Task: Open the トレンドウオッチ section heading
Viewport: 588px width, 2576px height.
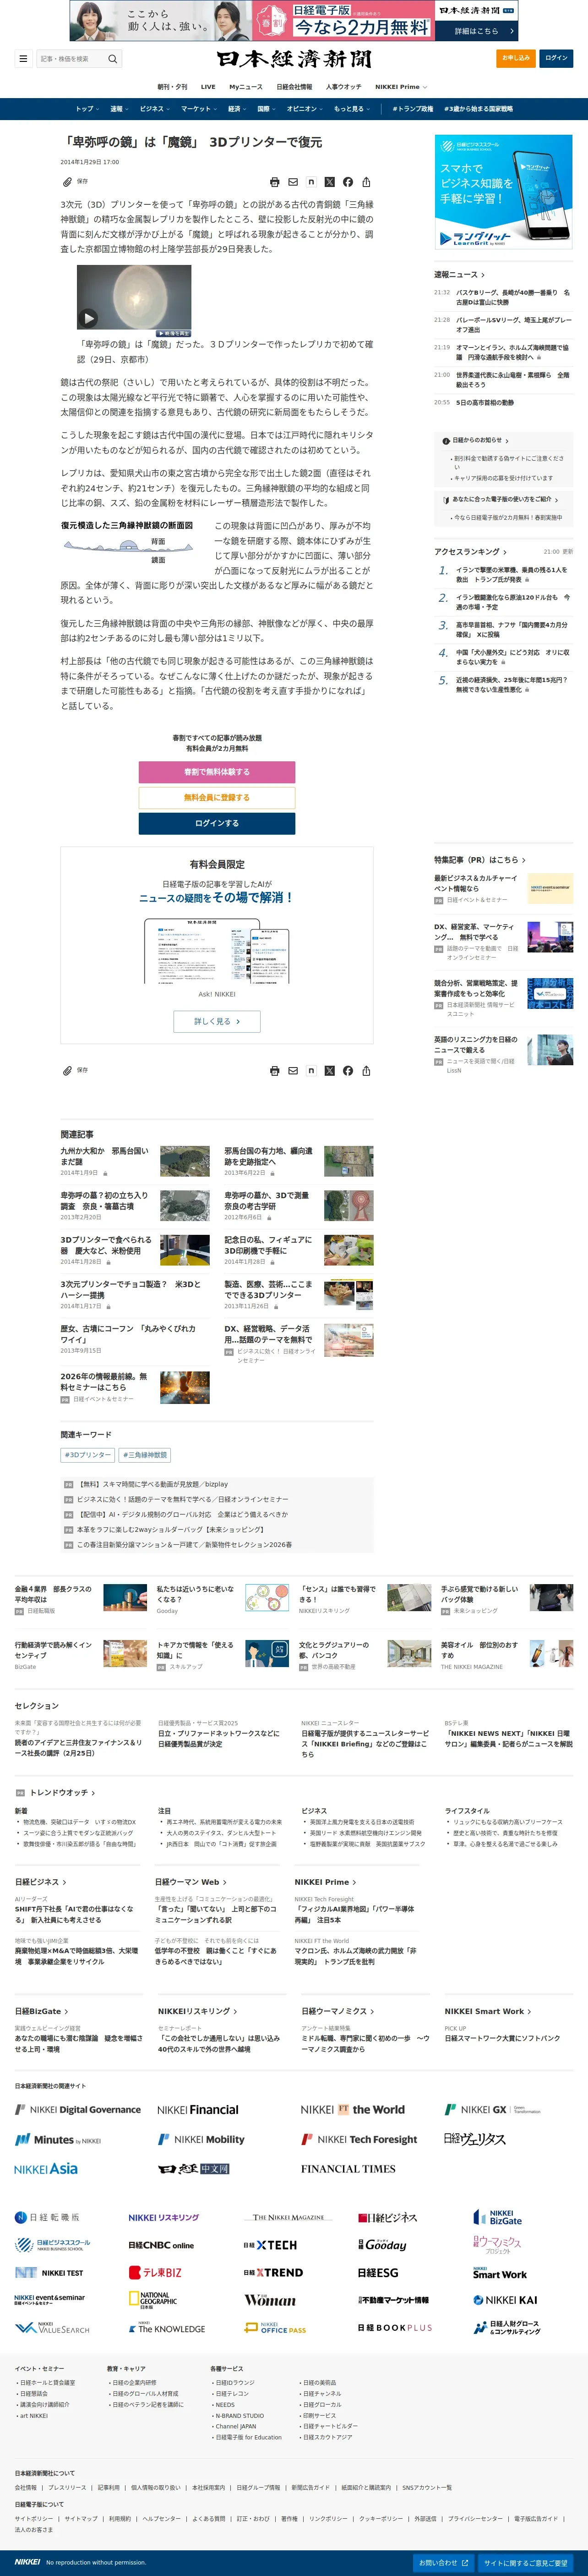Action: click(62, 1792)
